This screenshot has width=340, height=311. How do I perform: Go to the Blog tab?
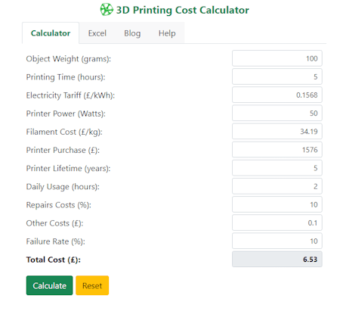point(132,33)
